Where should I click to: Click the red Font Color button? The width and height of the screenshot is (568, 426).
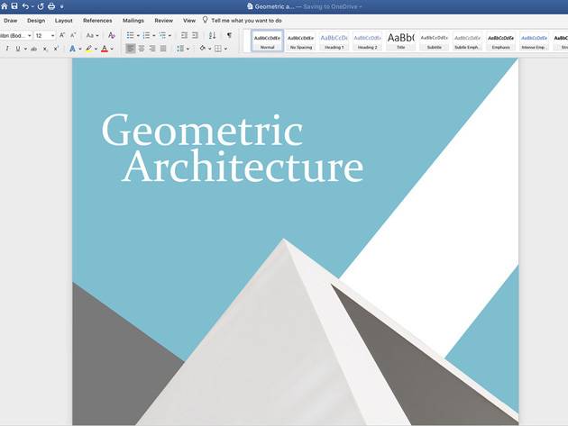coord(105,49)
